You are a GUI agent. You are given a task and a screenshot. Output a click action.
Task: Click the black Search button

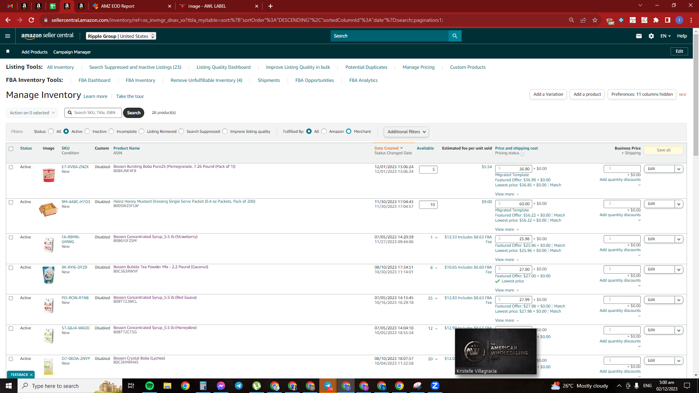(x=134, y=113)
